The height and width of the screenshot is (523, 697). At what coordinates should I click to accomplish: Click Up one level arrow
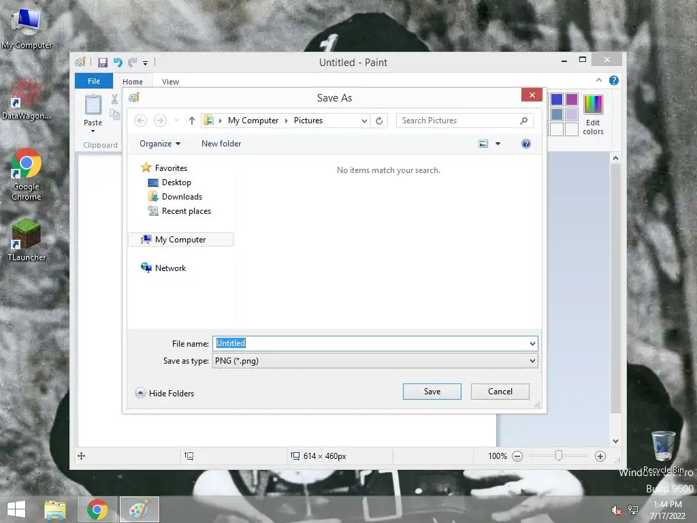click(x=191, y=121)
